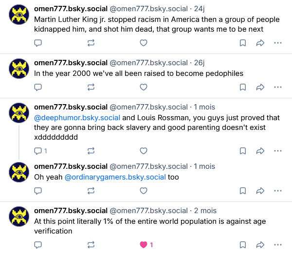Share the Martin Luther King post
Screen dimensions: 292x253
260,43
